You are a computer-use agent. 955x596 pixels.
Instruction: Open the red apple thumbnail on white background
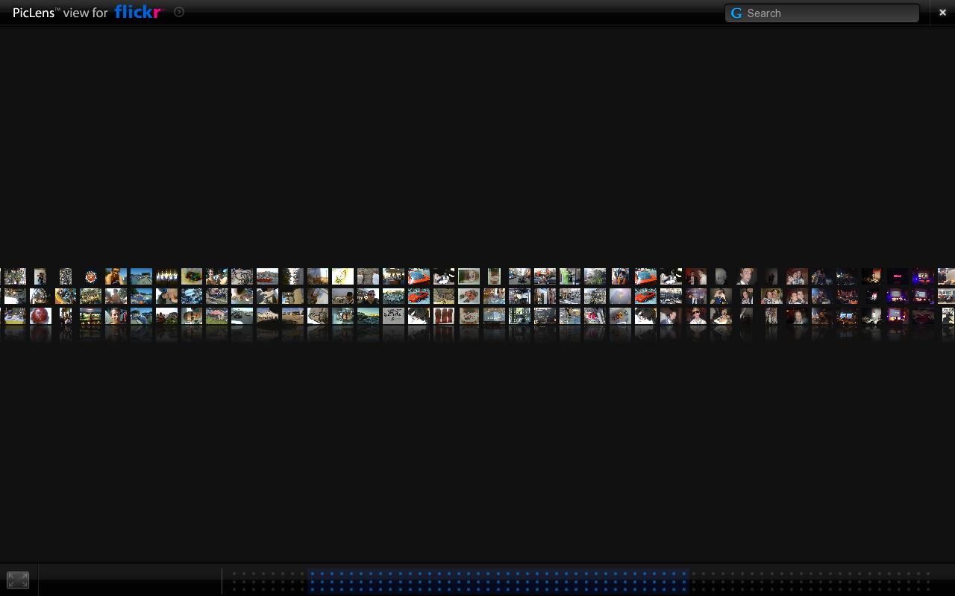pos(40,317)
